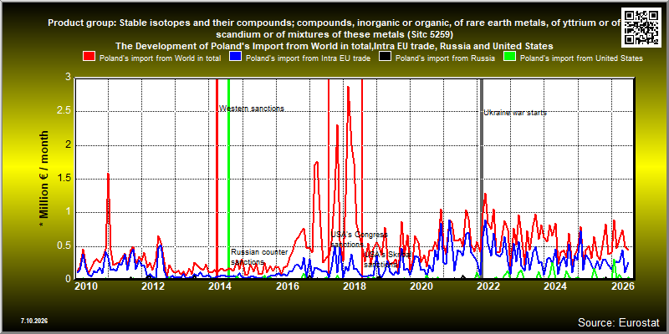The height and width of the screenshot is (334, 669).
Task: Click the 2012 x-axis label
Action: [153, 286]
